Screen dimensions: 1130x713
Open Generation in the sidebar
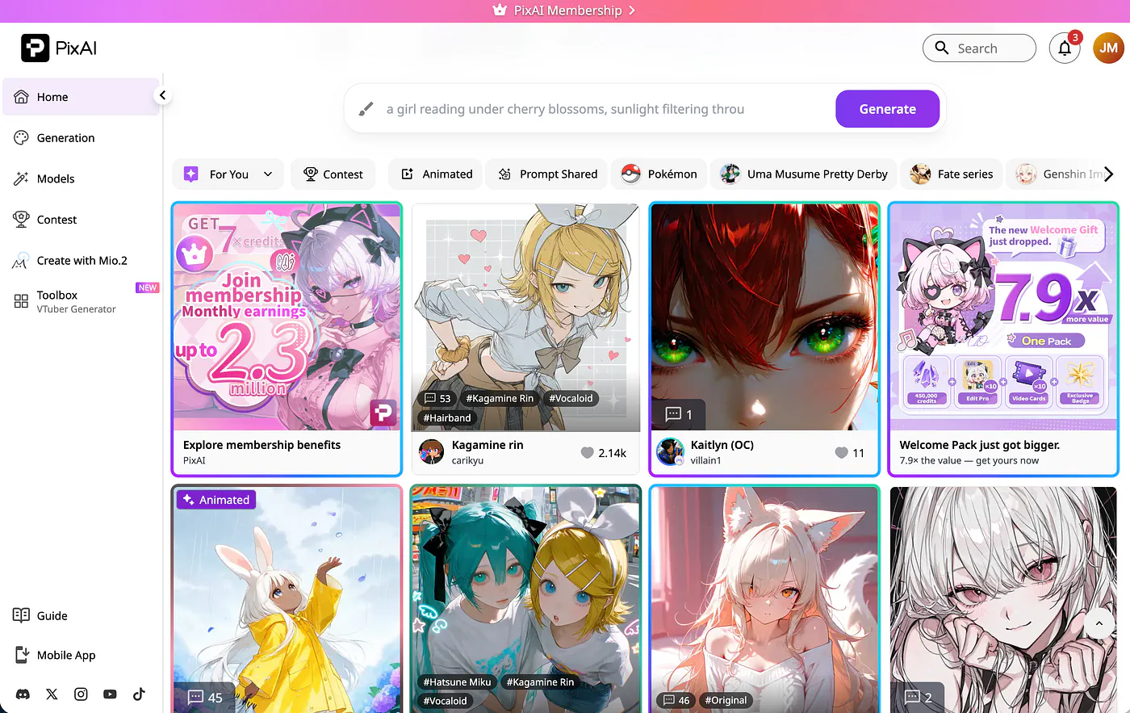click(x=81, y=138)
